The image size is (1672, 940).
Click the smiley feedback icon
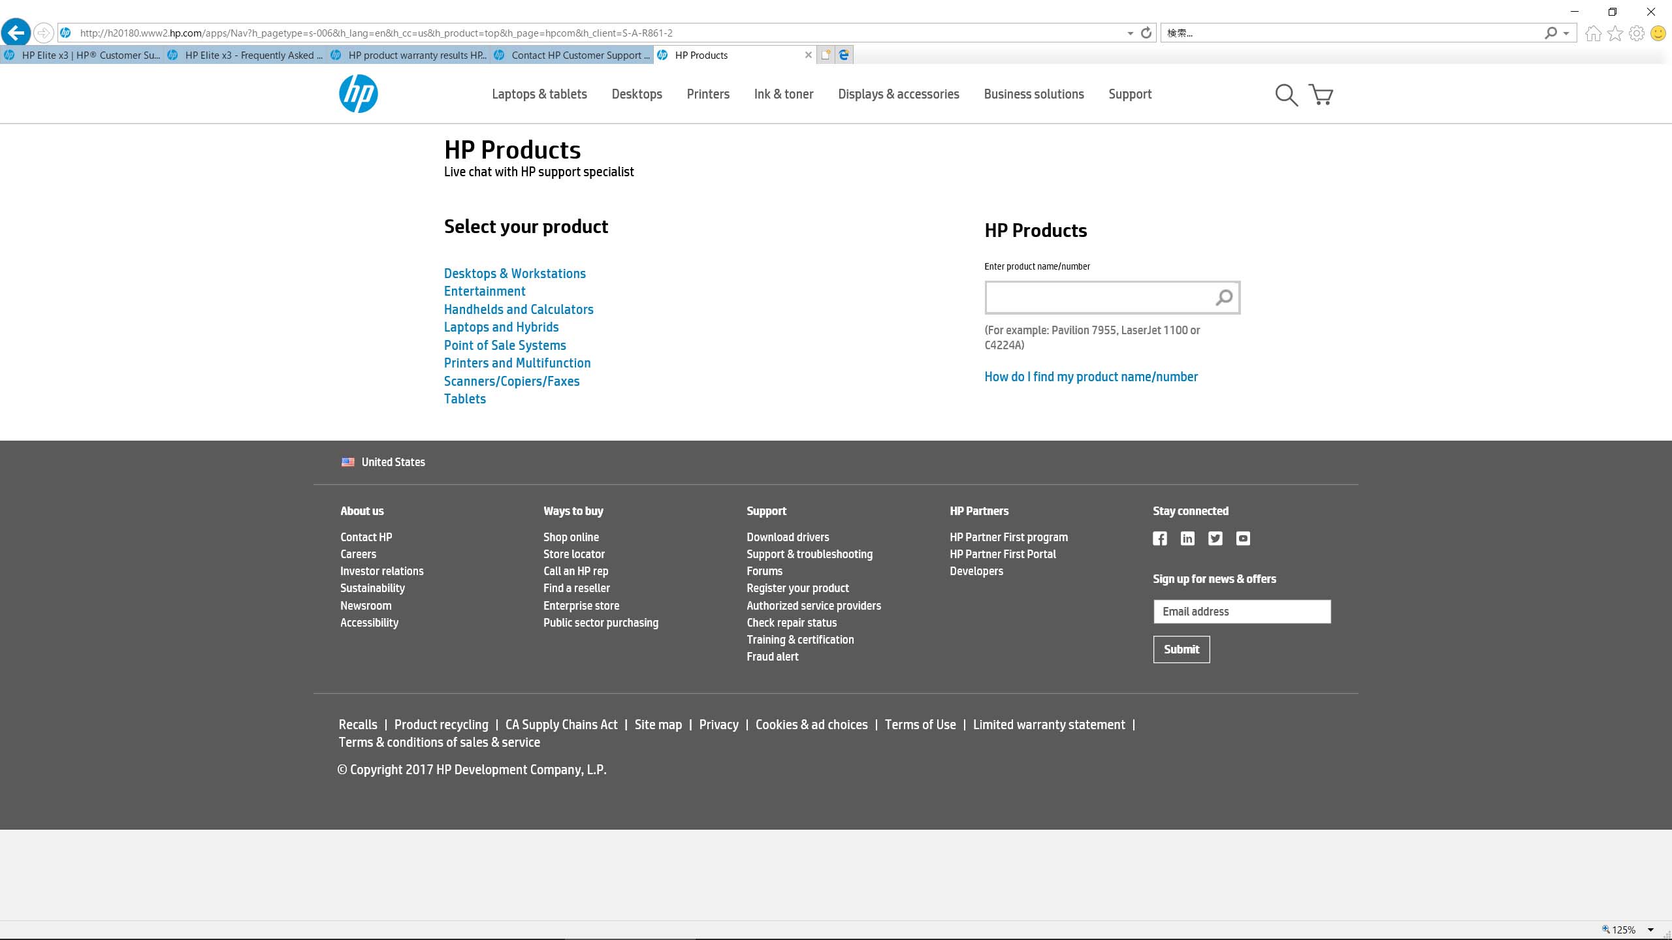pyautogui.click(x=1658, y=33)
